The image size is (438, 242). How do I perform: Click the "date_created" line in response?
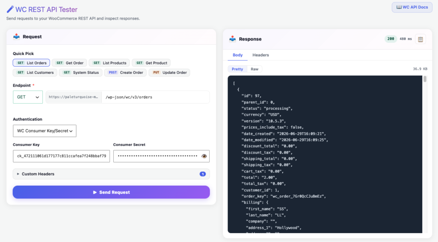[x=285, y=134]
